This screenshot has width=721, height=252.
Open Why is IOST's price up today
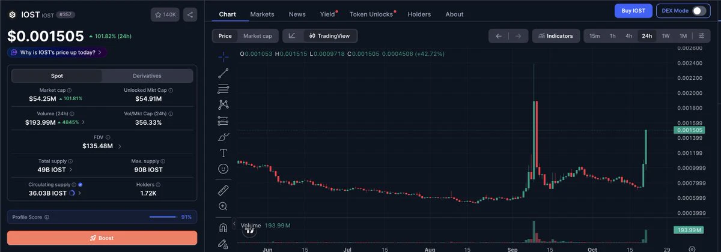[57, 52]
